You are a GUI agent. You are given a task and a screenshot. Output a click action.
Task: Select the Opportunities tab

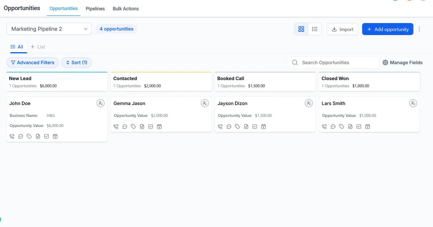click(x=64, y=9)
